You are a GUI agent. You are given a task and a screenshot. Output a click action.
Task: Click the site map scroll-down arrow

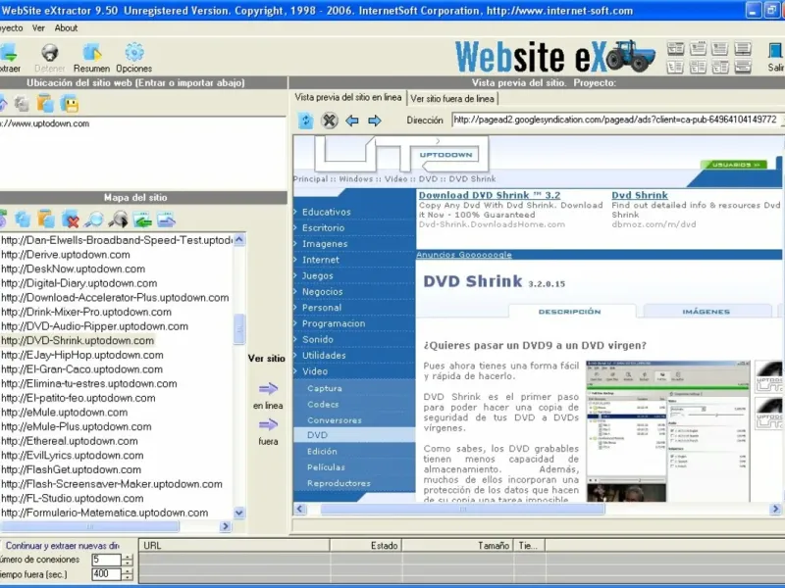tap(239, 513)
